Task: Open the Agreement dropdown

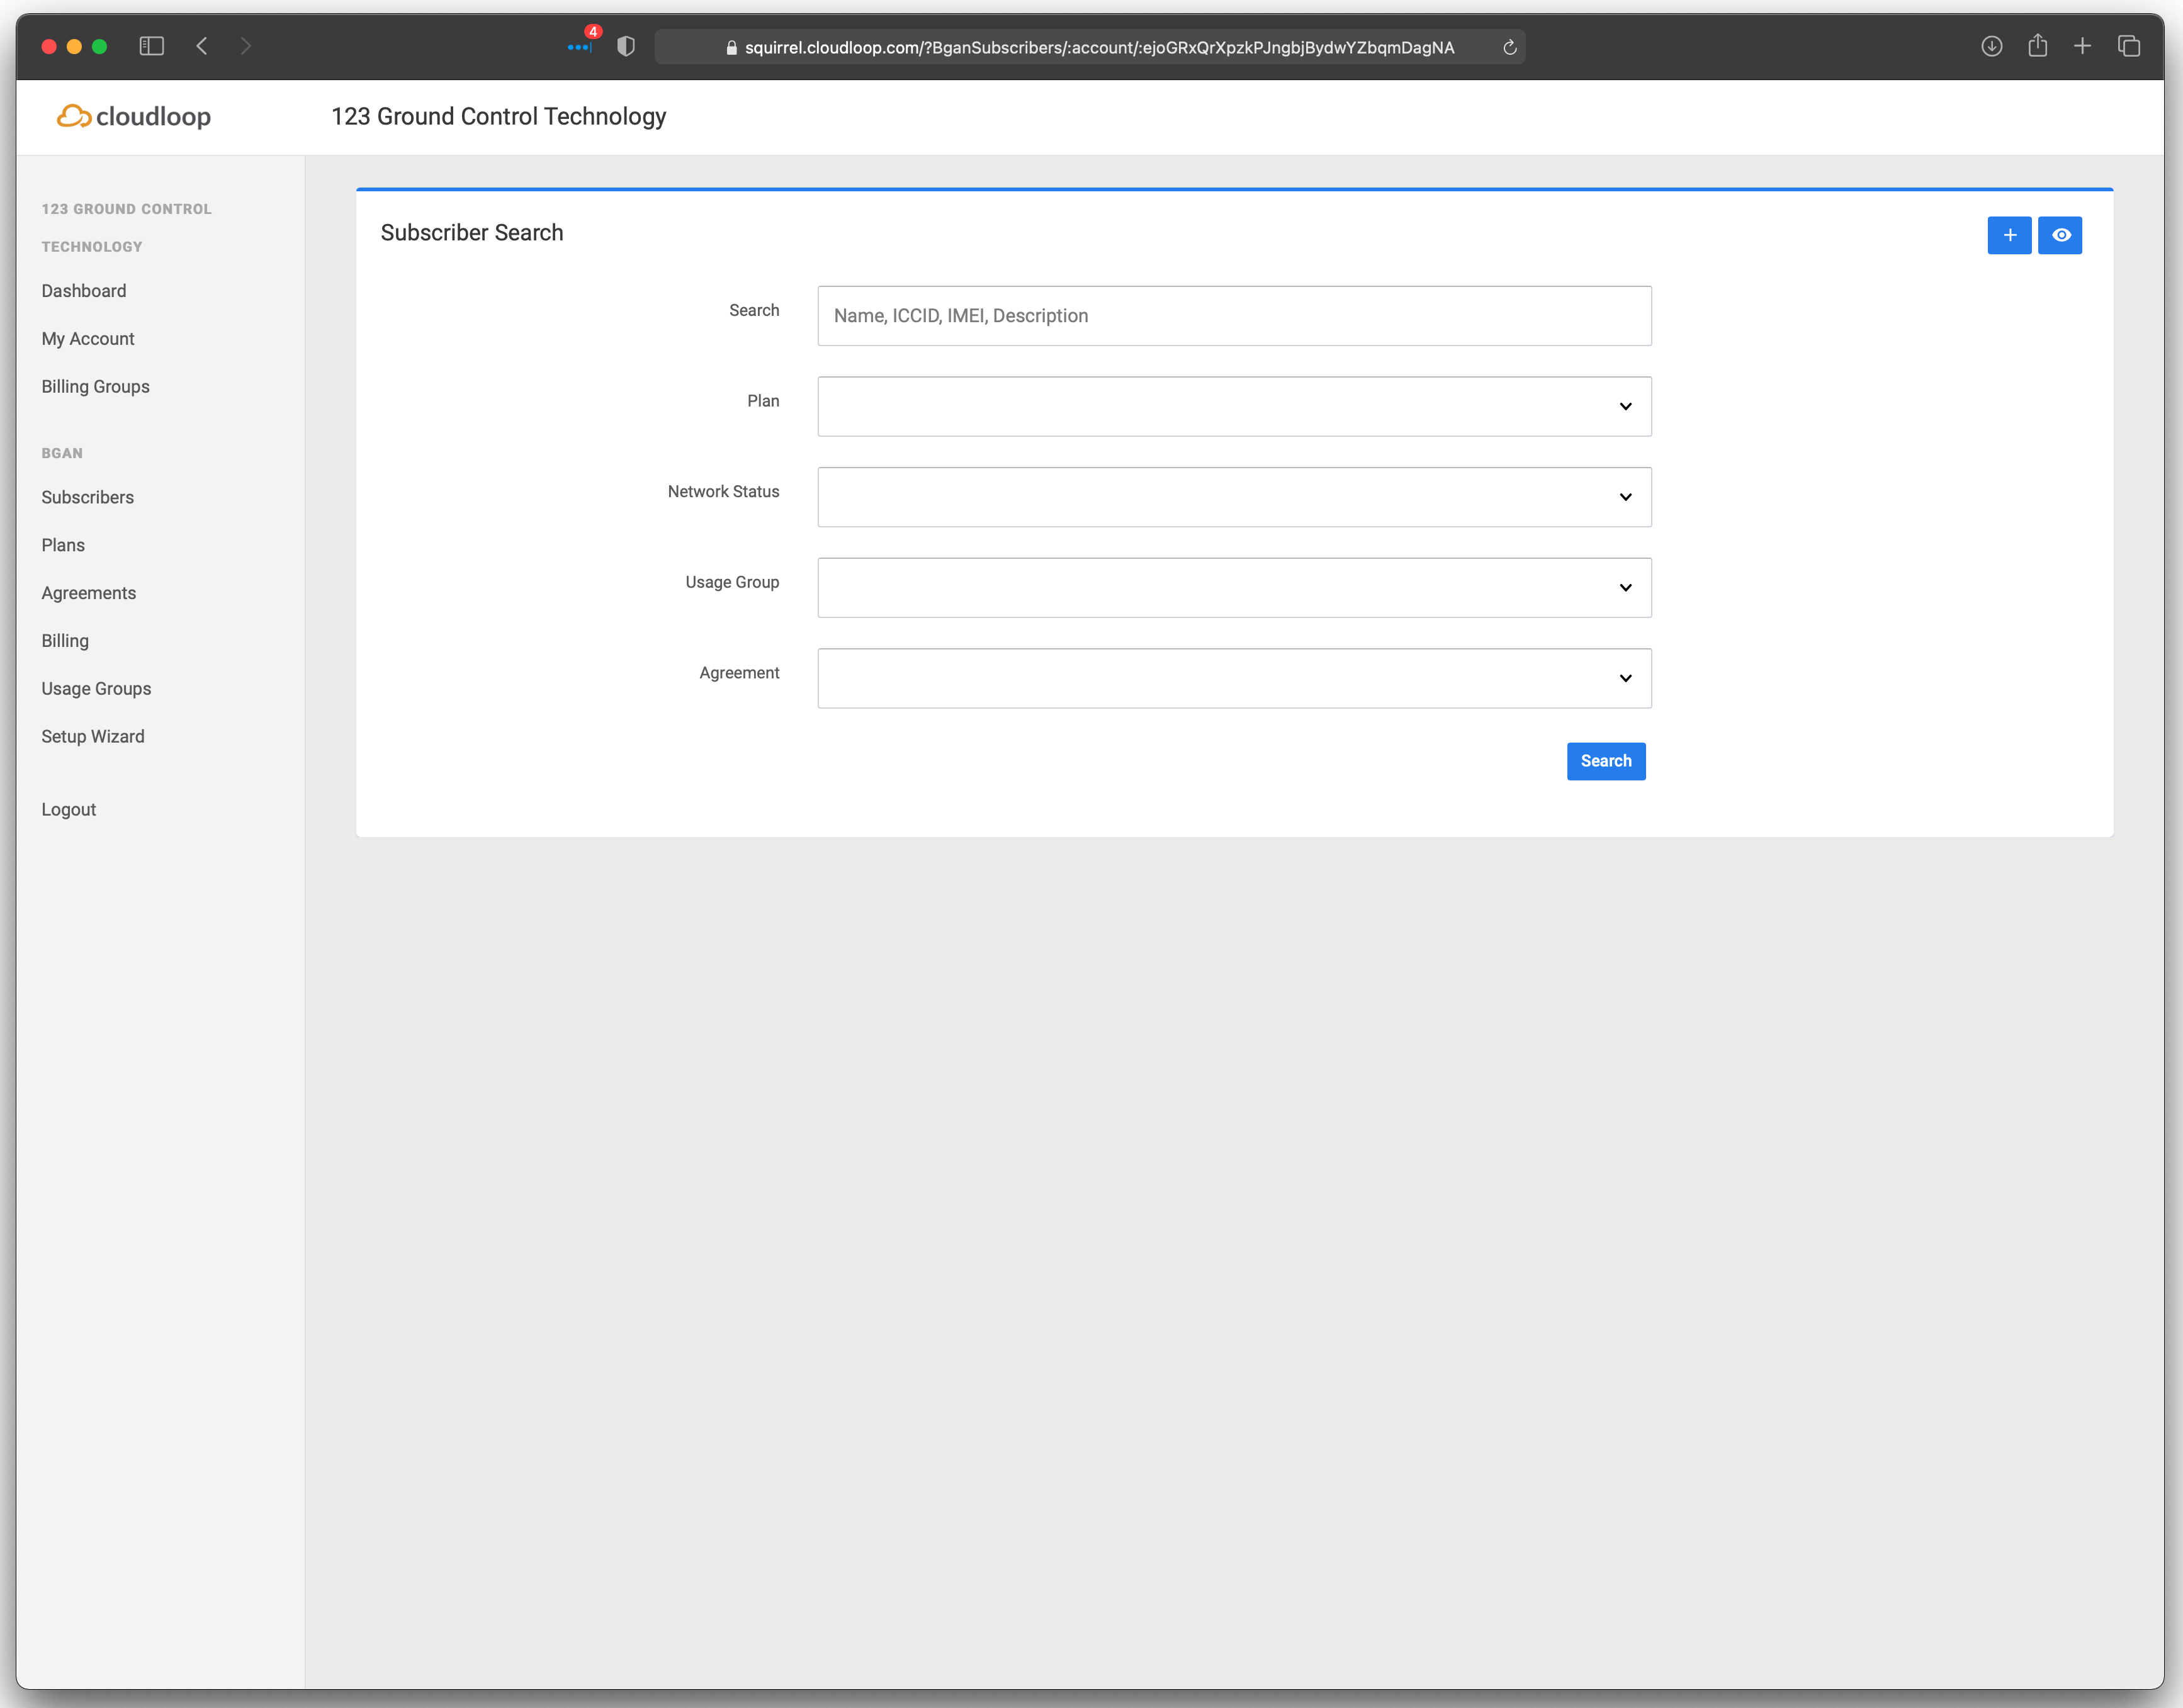Action: click(1233, 678)
